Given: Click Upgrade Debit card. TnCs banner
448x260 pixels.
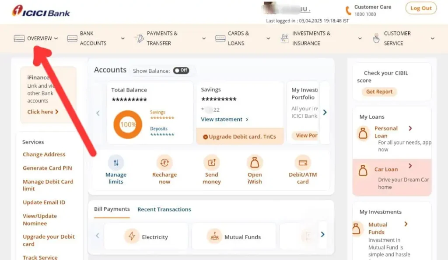Looking at the screenshot, I should point(240,137).
